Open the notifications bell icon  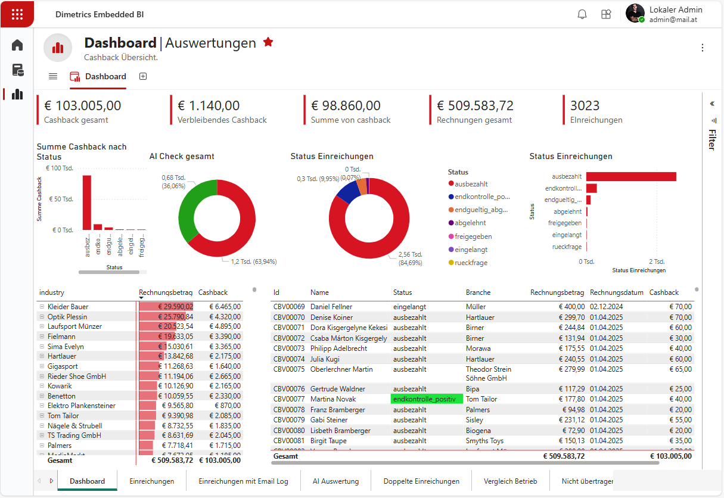[x=582, y=13]
